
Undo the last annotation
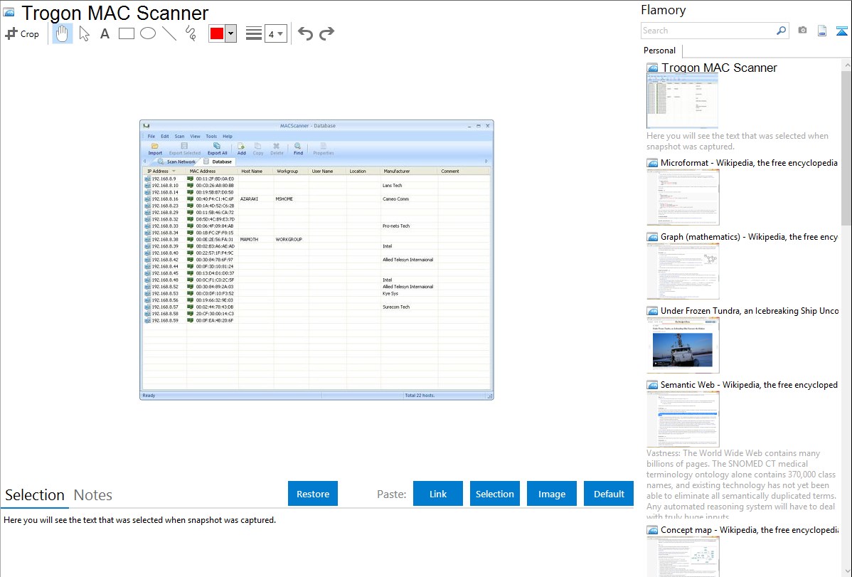pyautogui.click(x=305, y=33)
